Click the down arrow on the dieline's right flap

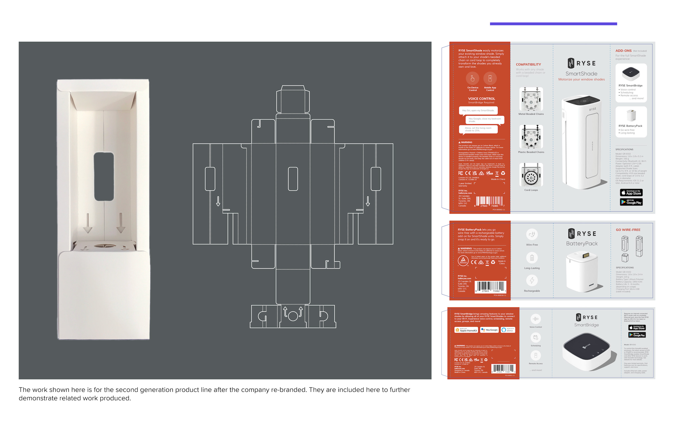pyautogui.click(x=368, y=201)
